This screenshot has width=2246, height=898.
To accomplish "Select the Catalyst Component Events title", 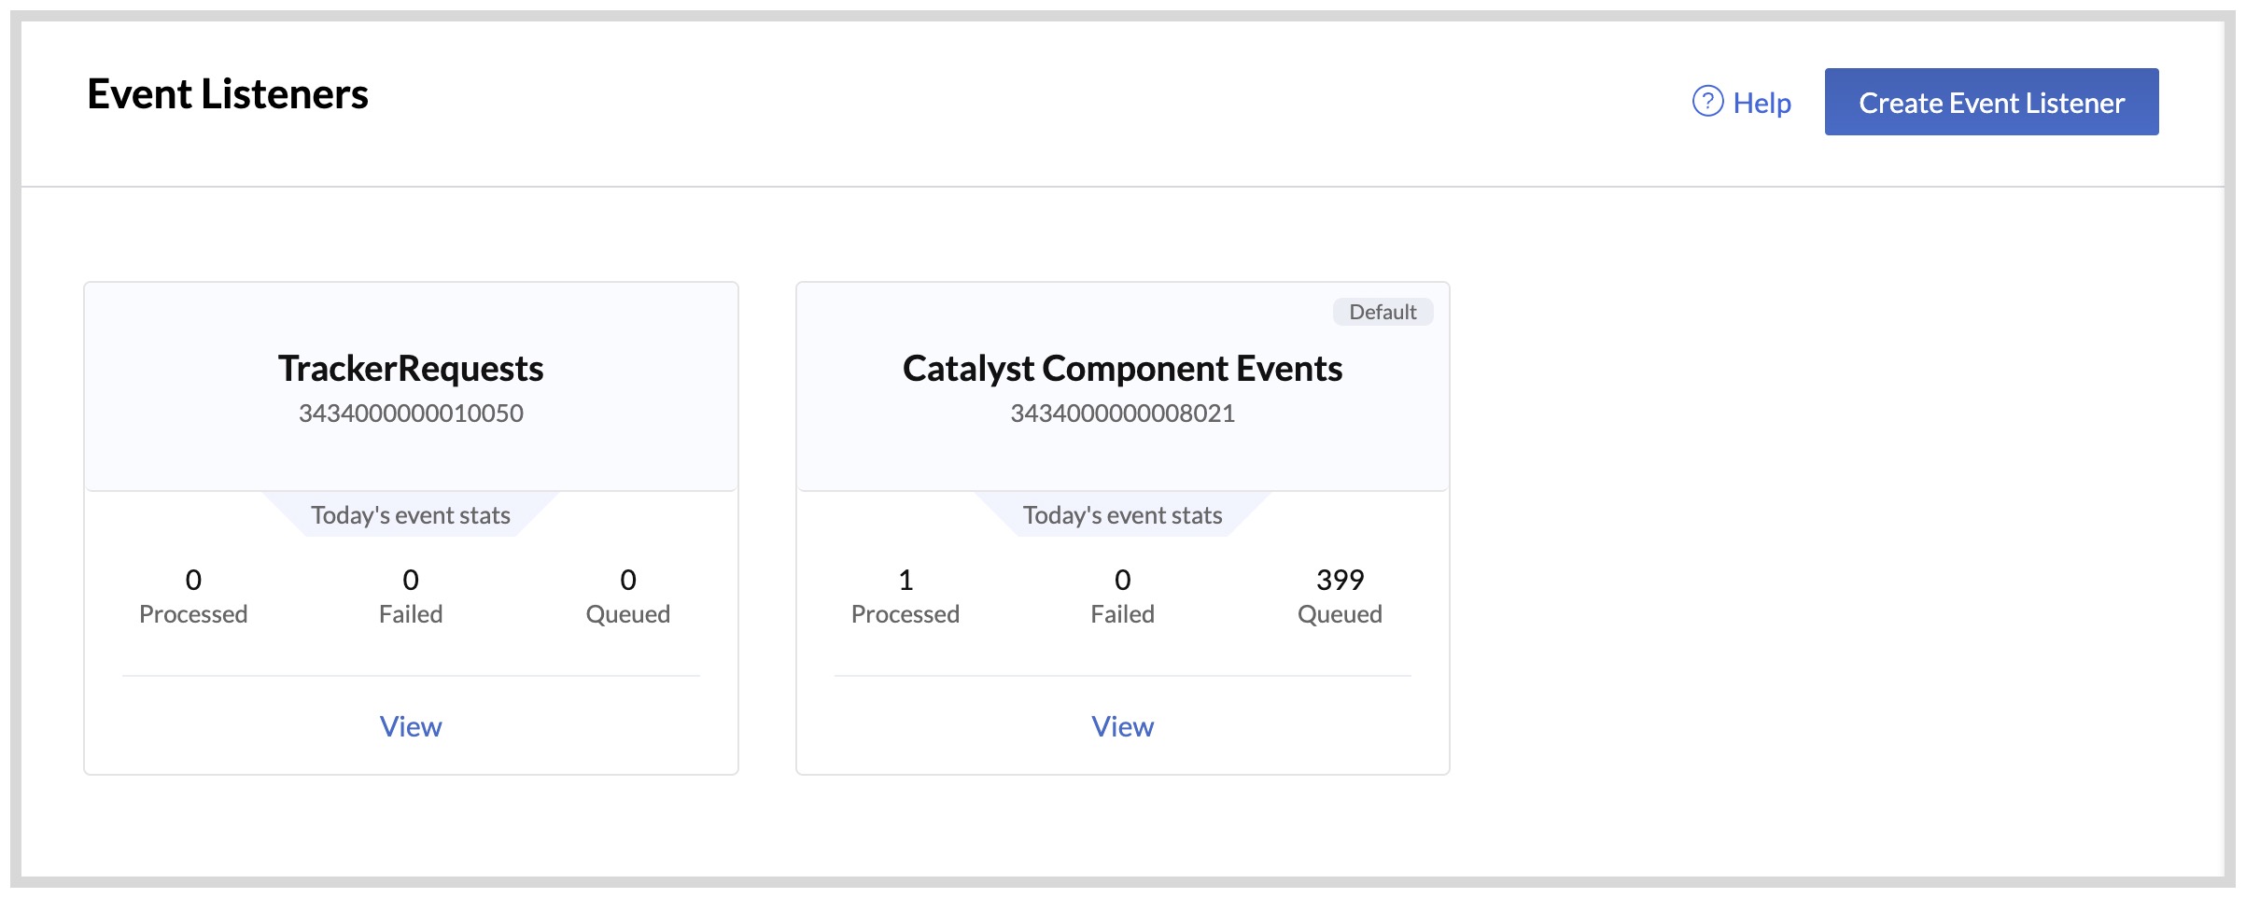I will click(1120, 368).
